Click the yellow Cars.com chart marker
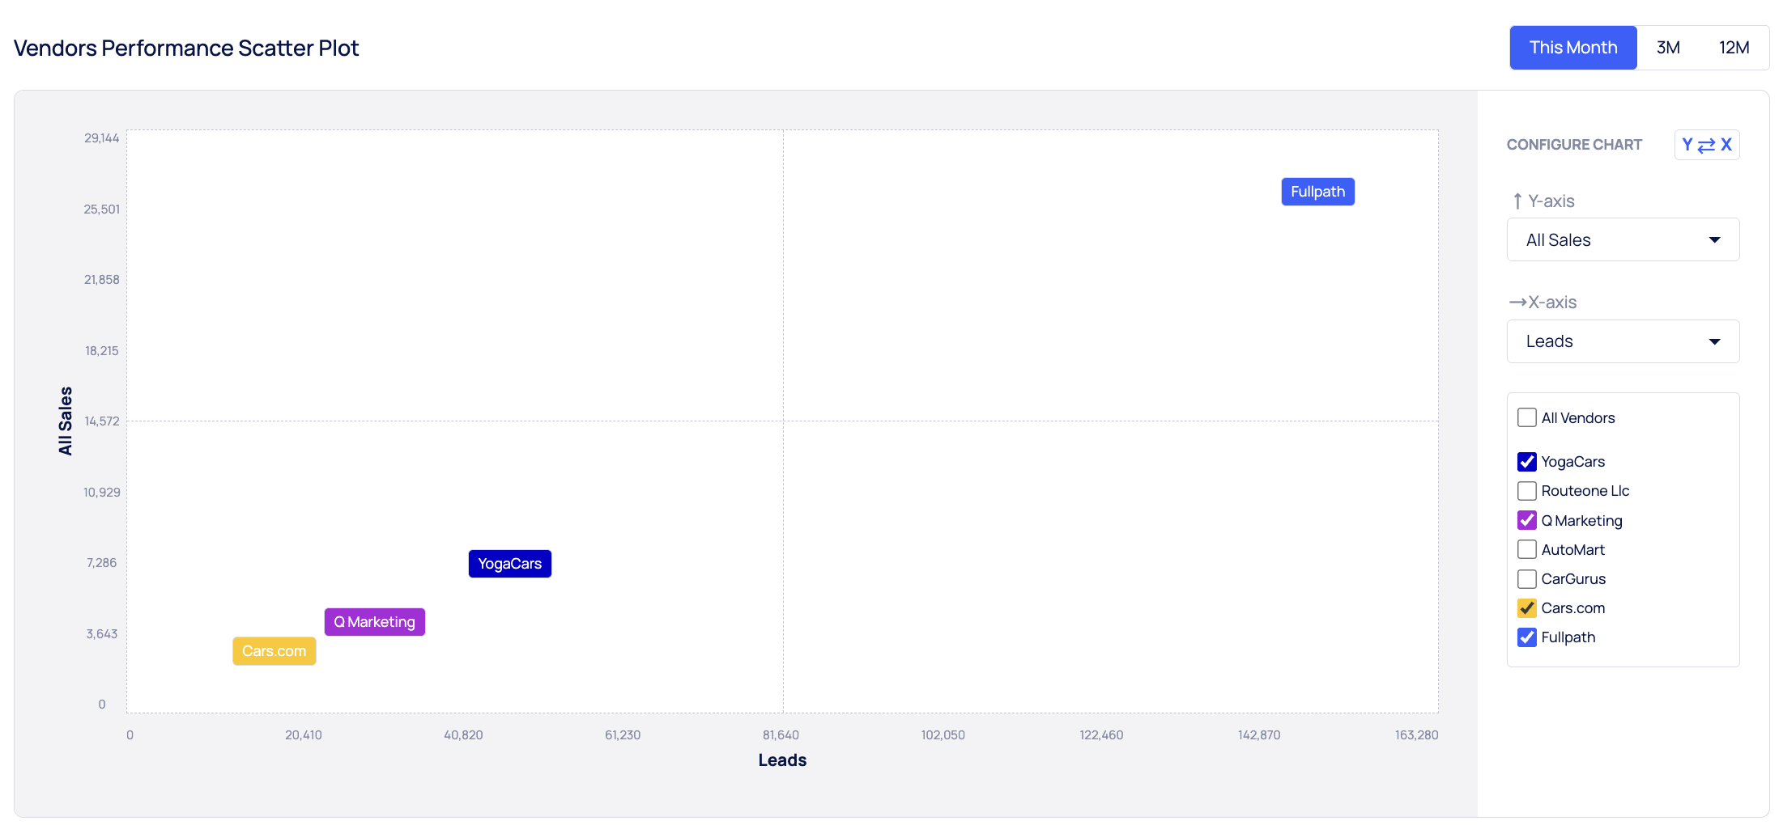1783x838 pixels. click(x=274, y=651)
